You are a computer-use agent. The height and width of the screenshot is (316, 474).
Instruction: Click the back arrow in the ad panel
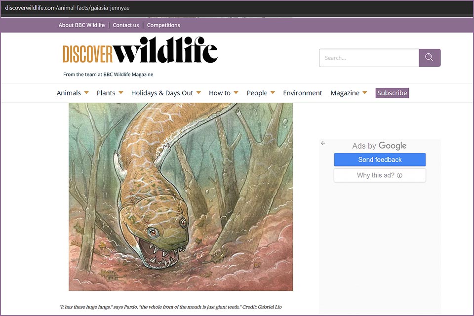(x=323, y=143)
